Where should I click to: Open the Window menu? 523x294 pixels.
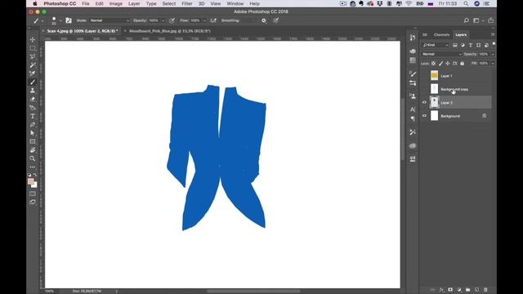235,3
